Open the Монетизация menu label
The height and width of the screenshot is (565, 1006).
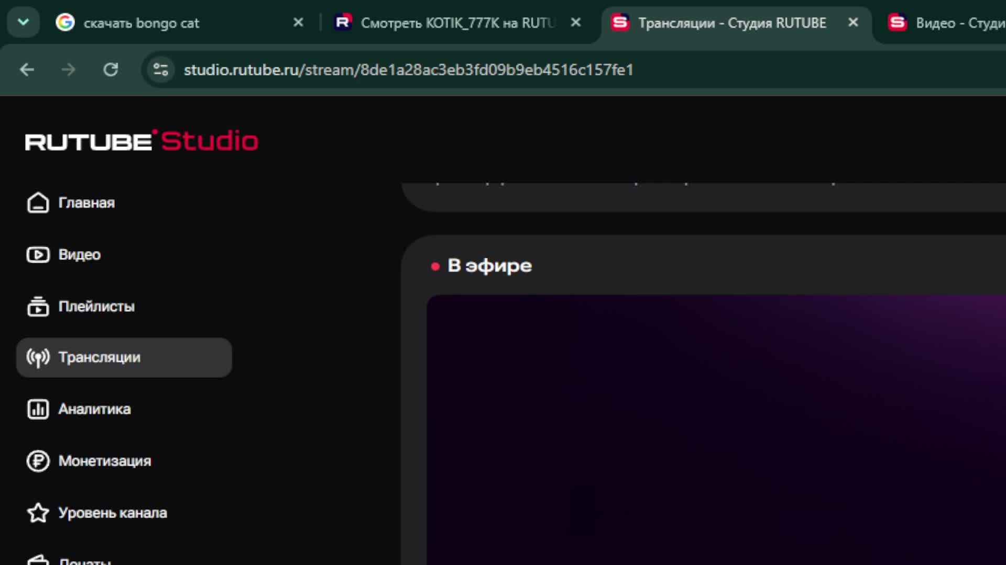click(105, 461)
